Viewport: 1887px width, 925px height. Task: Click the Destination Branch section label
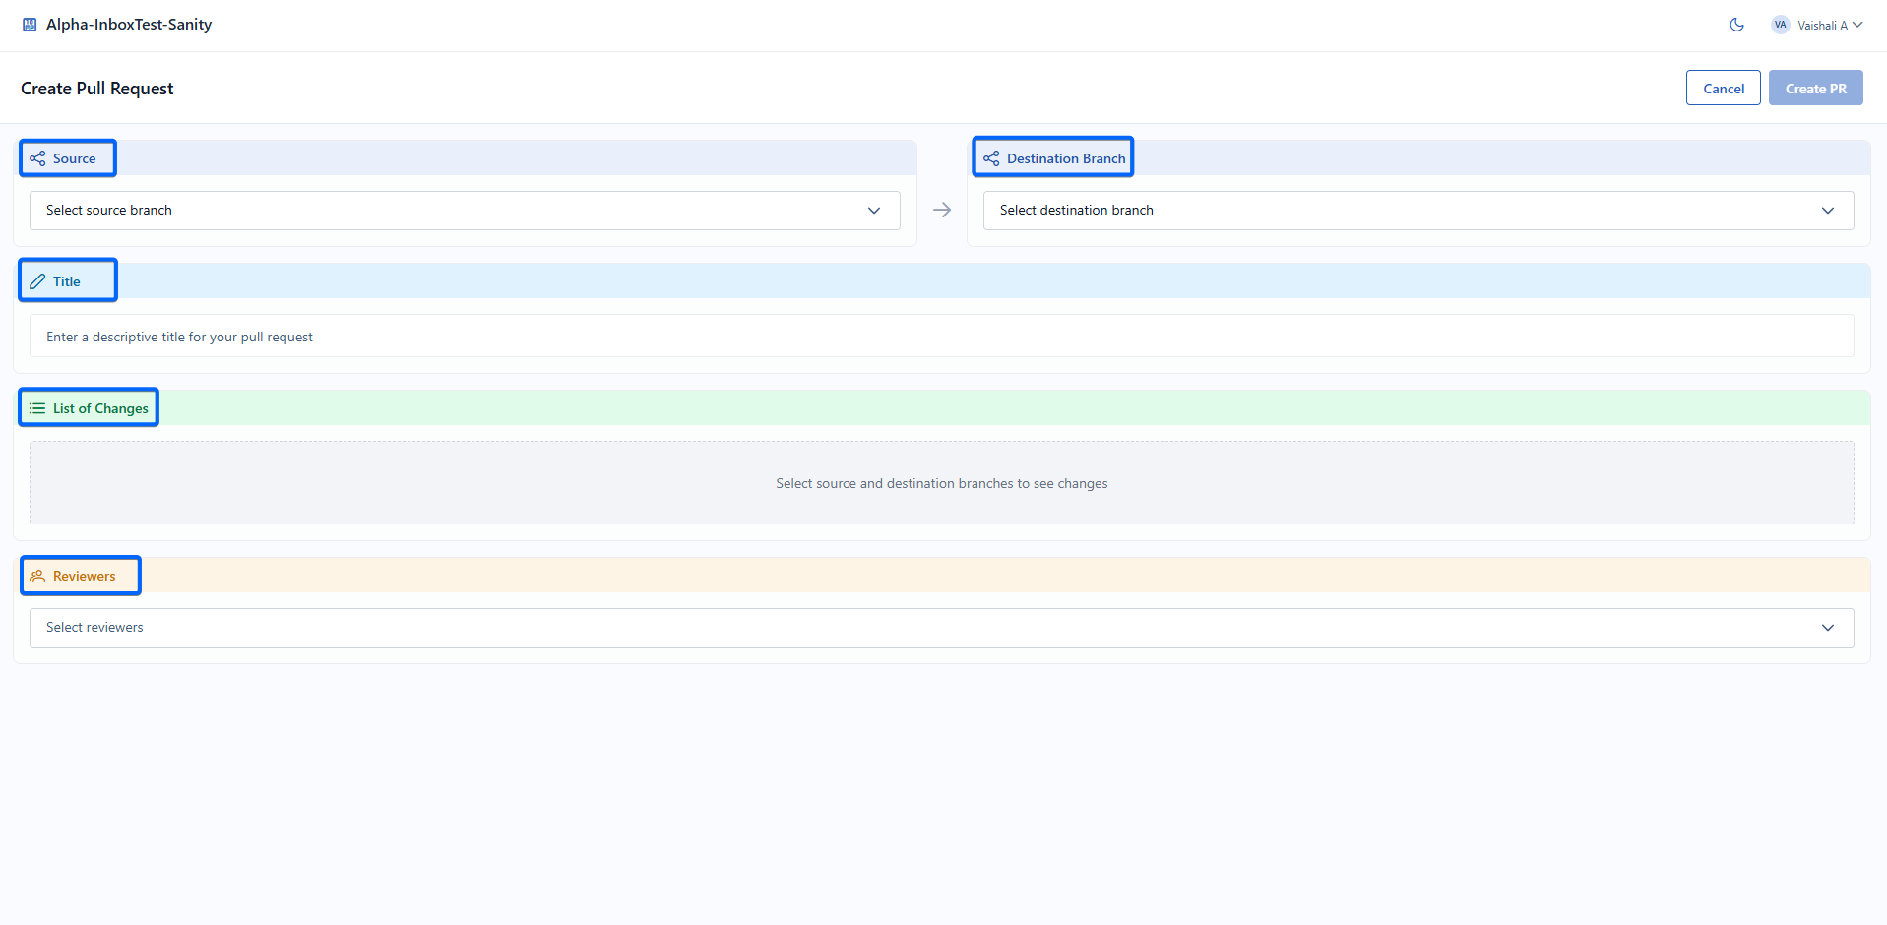1066,158
